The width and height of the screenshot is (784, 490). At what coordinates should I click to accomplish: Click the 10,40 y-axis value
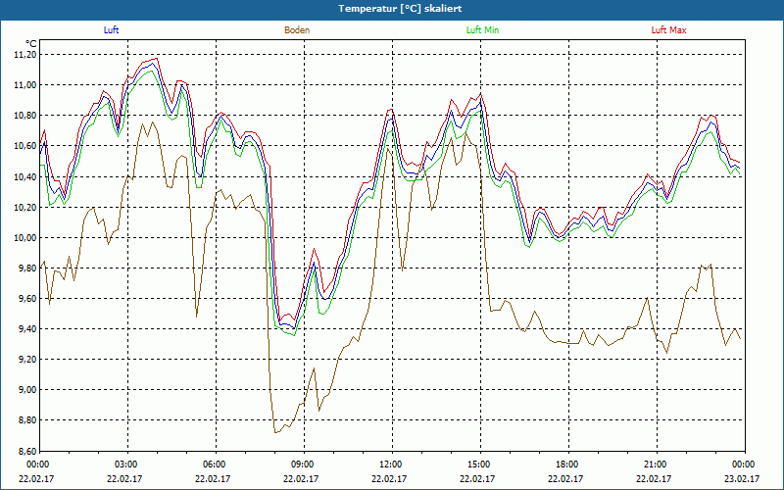pyautogui.click(x=25, y=176)
